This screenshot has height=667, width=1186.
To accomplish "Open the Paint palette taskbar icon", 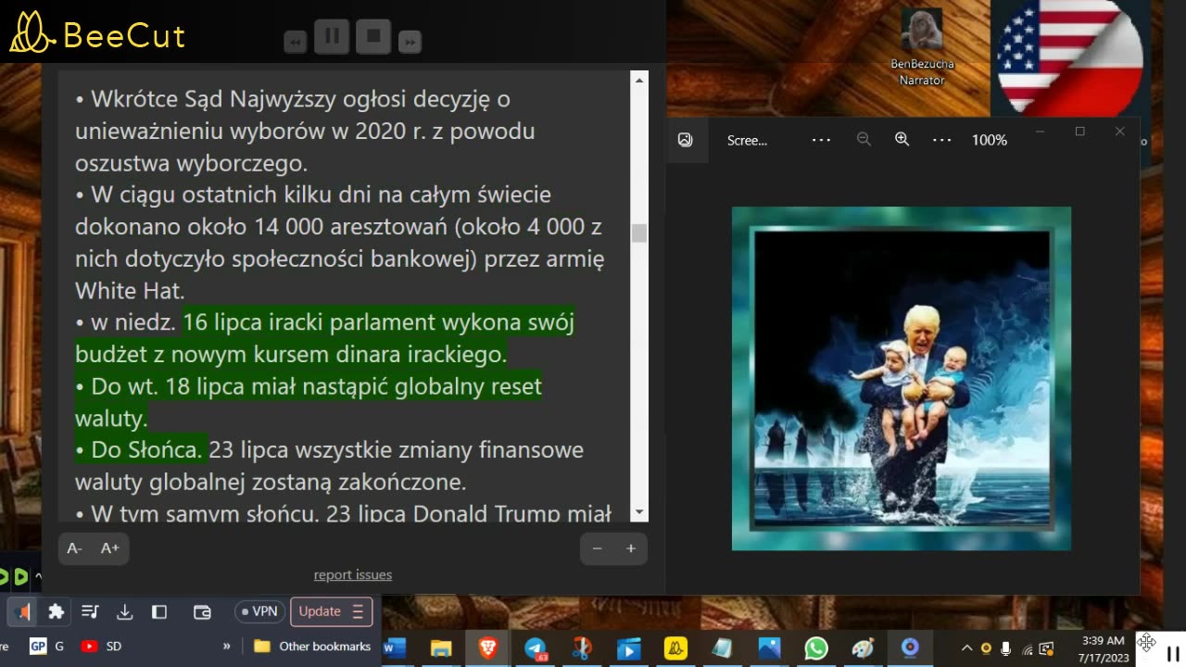I will [x=863, y=648].
